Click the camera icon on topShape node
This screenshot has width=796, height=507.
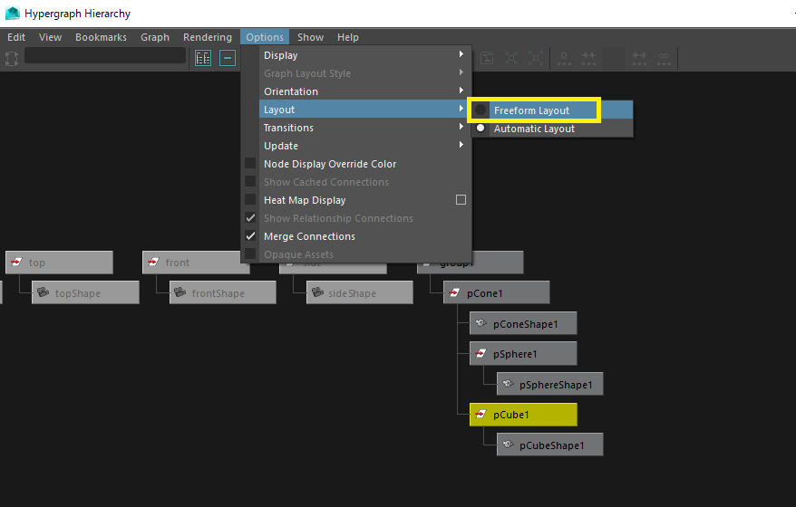coord(44,292)
